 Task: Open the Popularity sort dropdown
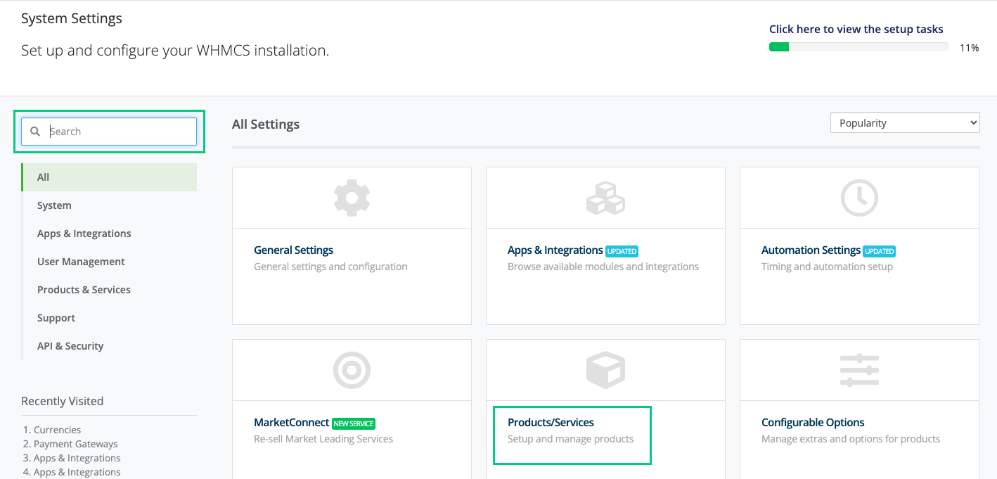click(x=905, y=123)
